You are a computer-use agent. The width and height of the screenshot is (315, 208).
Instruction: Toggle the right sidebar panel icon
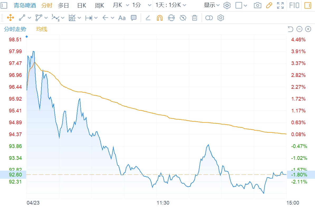click(308, 6)
